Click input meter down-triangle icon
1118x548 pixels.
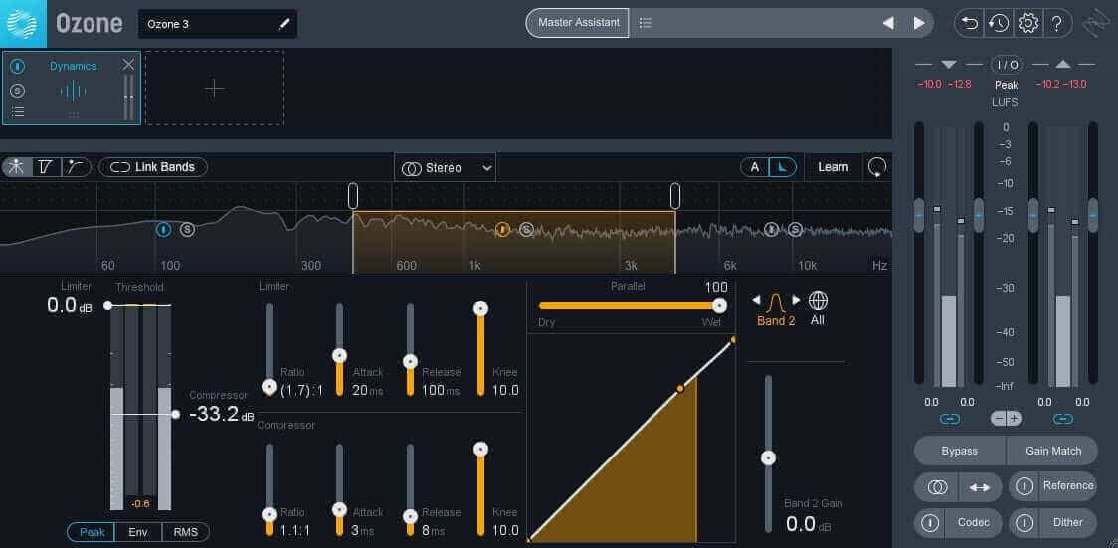click(948, 64)
